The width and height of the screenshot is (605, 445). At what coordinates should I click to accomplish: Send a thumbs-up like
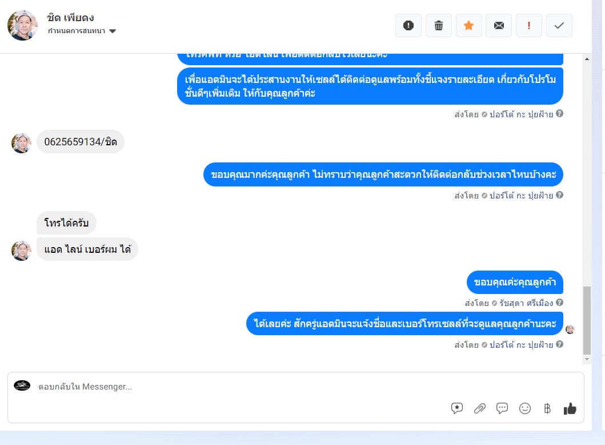coord(570,408)
